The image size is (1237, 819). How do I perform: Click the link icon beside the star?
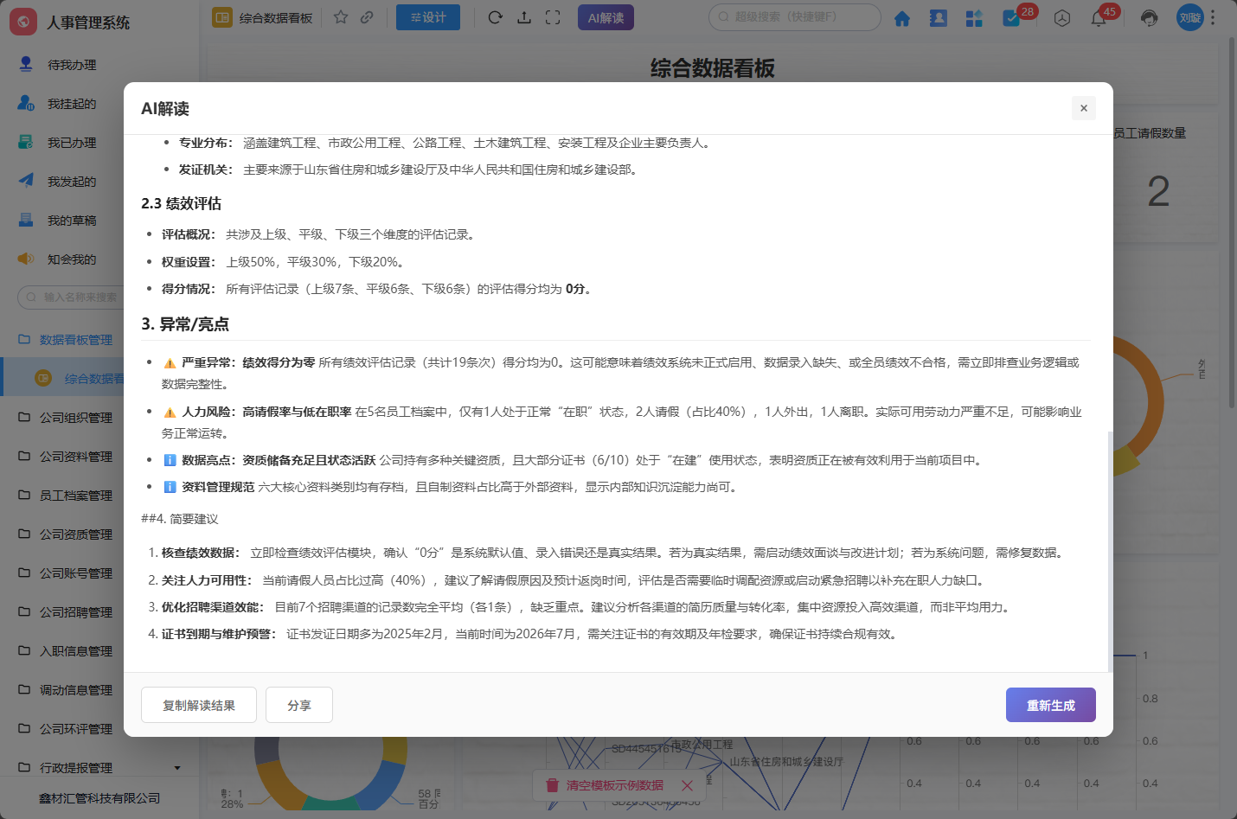click(x=367, y=17)
